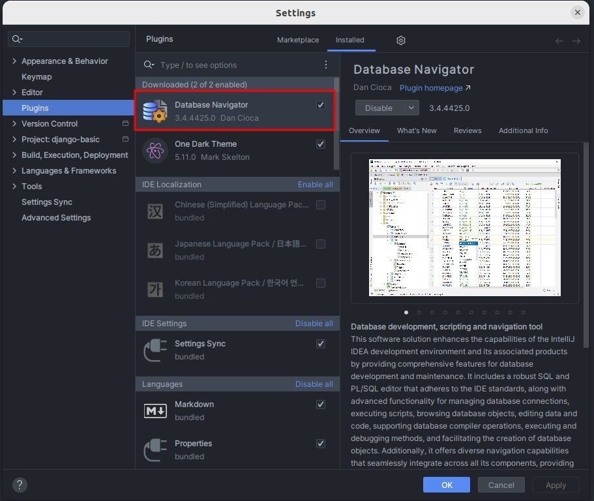The image size is (594, 501).
Task: Expand the Version Control tree node
Action: pyautogui.click(x=14, y=123)
